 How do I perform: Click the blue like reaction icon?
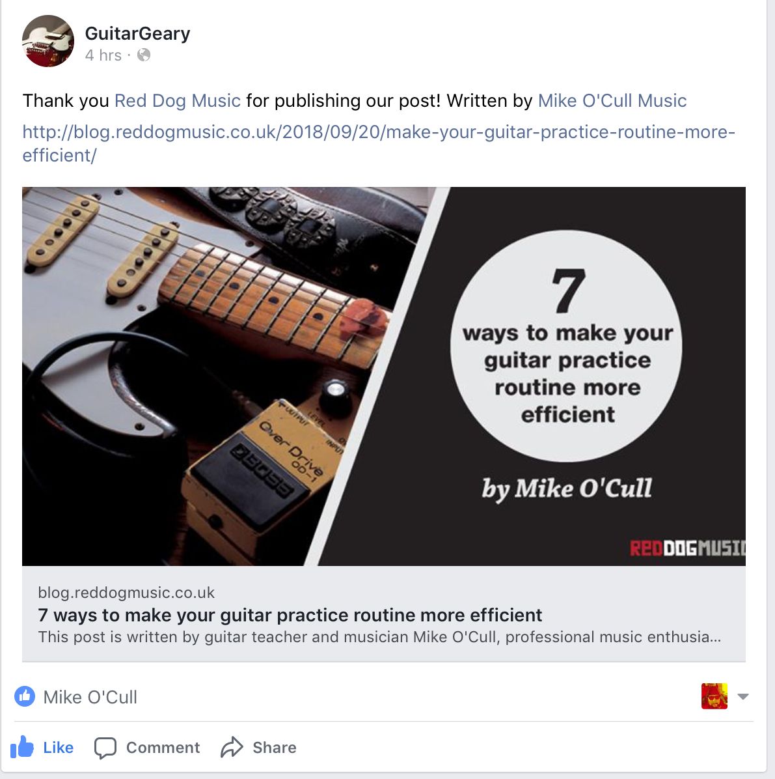point(25,696)
